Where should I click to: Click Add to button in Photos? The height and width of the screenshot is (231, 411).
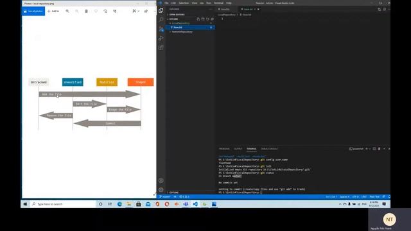pos(53,12)
